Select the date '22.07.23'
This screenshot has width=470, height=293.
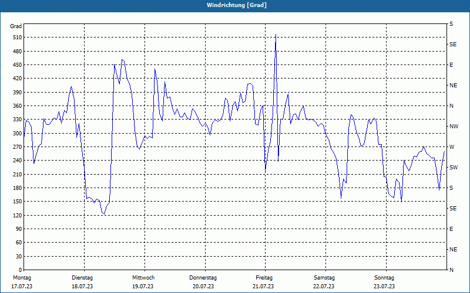tap(324, 287)
